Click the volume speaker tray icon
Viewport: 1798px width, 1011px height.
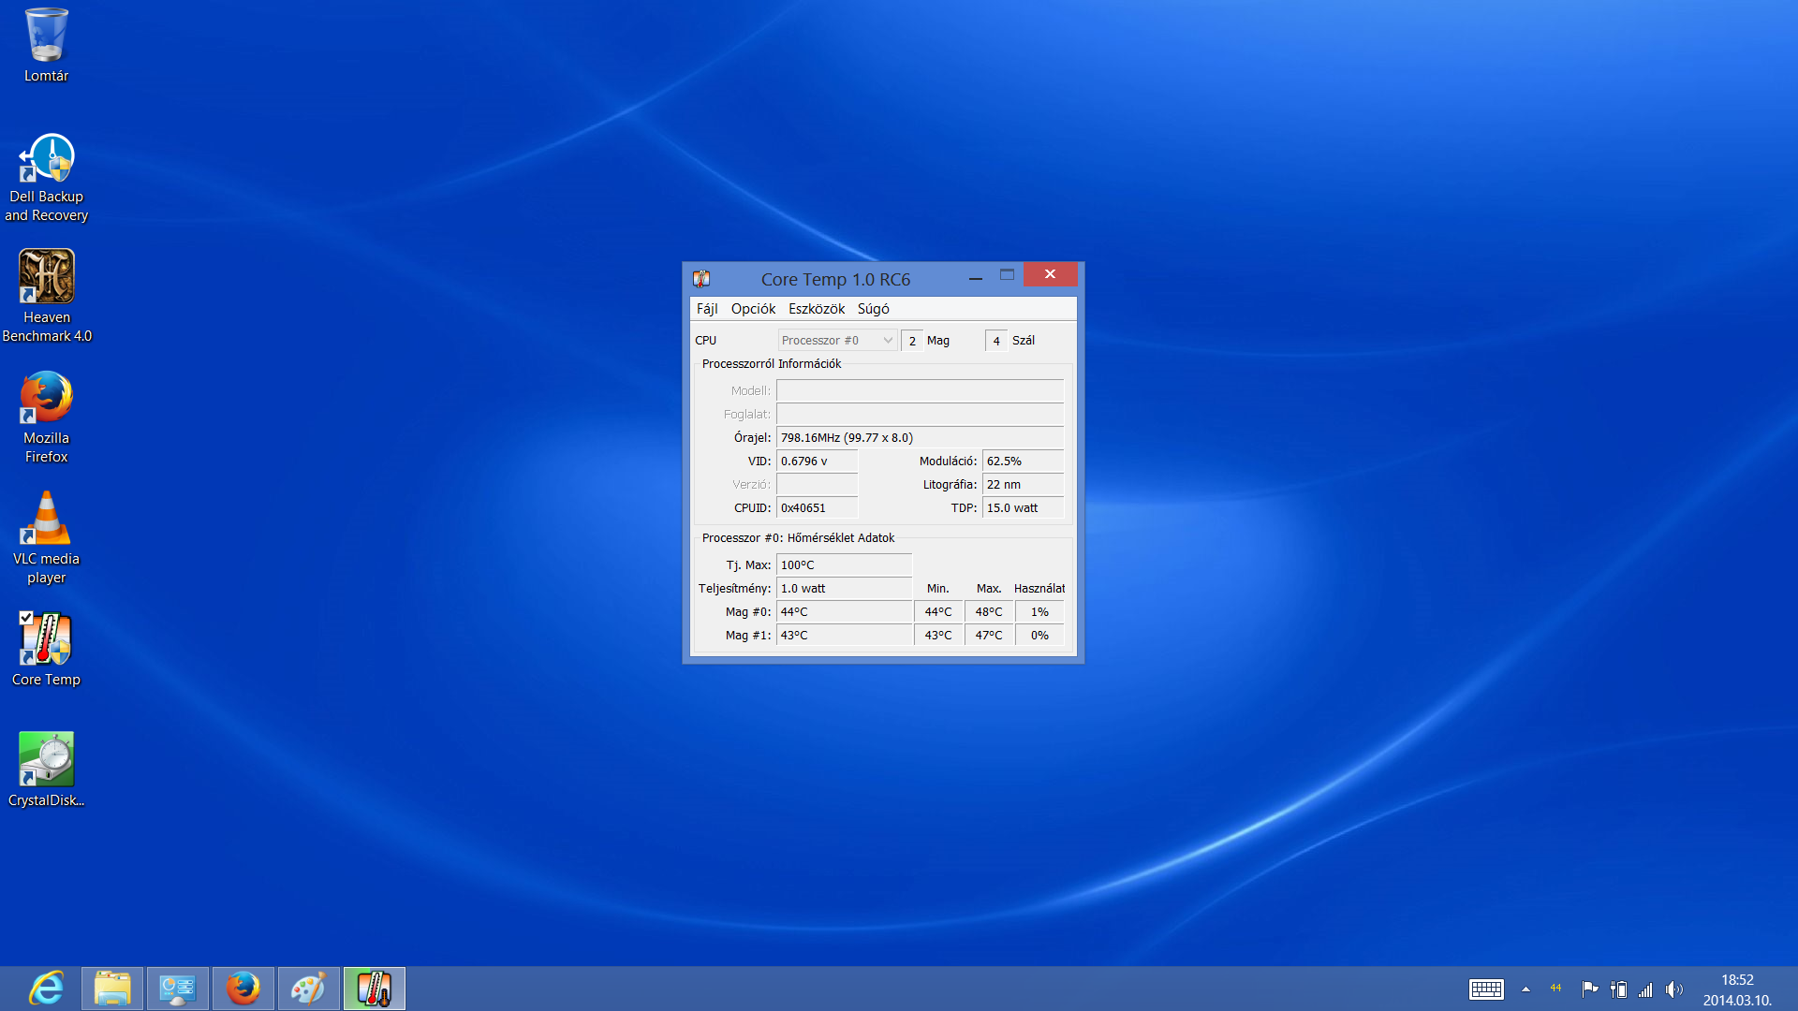(x=1673, y=989)
